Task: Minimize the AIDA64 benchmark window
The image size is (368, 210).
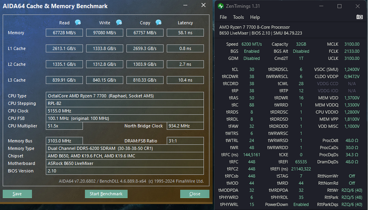Action: [185, 5]
